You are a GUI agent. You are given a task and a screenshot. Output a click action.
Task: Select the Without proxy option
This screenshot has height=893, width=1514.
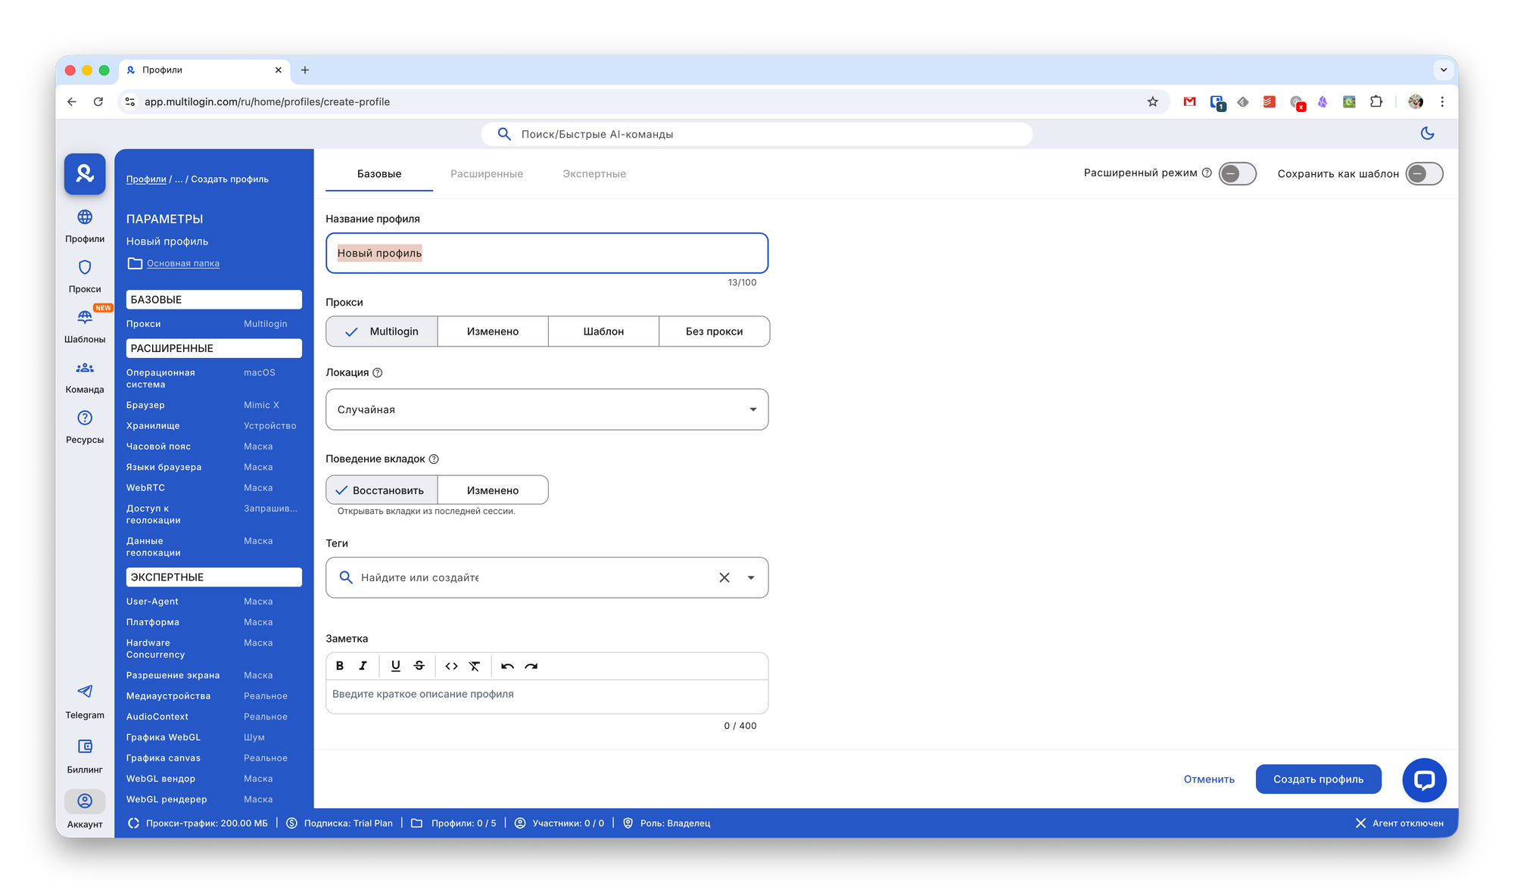[x=714, y=331]
